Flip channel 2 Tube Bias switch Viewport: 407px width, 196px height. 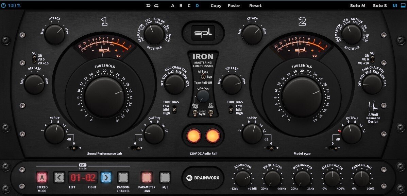click(231, 110)
